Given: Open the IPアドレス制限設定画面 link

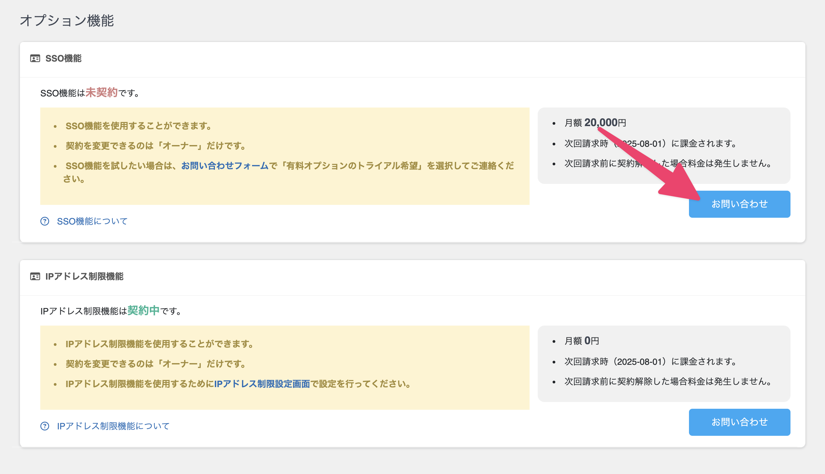Looking at the screenshot, I should (x=262, y=384).
